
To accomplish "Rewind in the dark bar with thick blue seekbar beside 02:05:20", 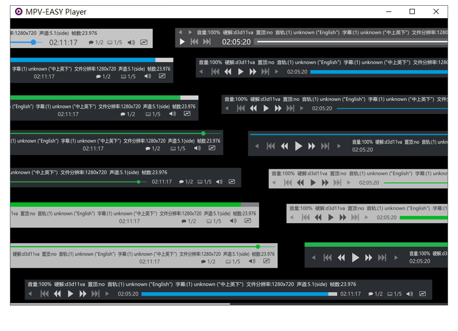I will [x=228, y=72].
